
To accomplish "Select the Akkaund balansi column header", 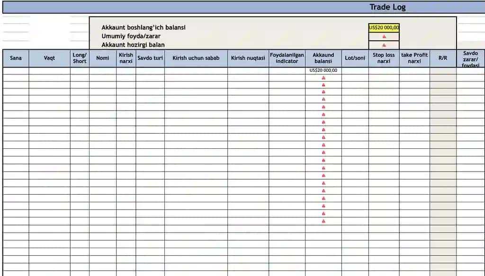I will 323,58.
